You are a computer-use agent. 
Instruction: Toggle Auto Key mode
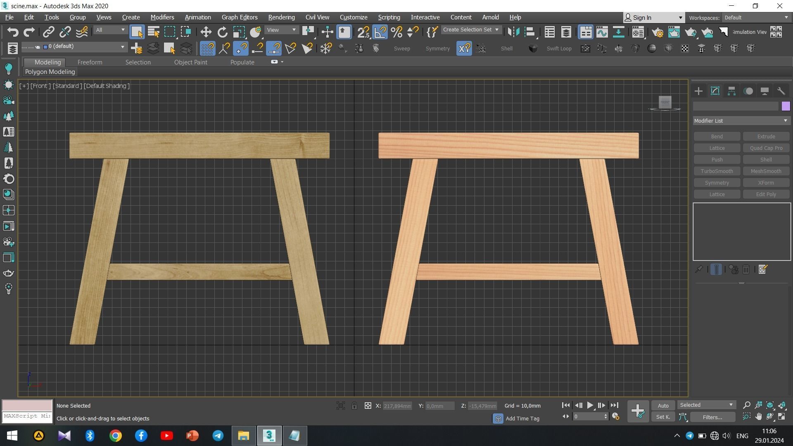(x=663, y=406)
